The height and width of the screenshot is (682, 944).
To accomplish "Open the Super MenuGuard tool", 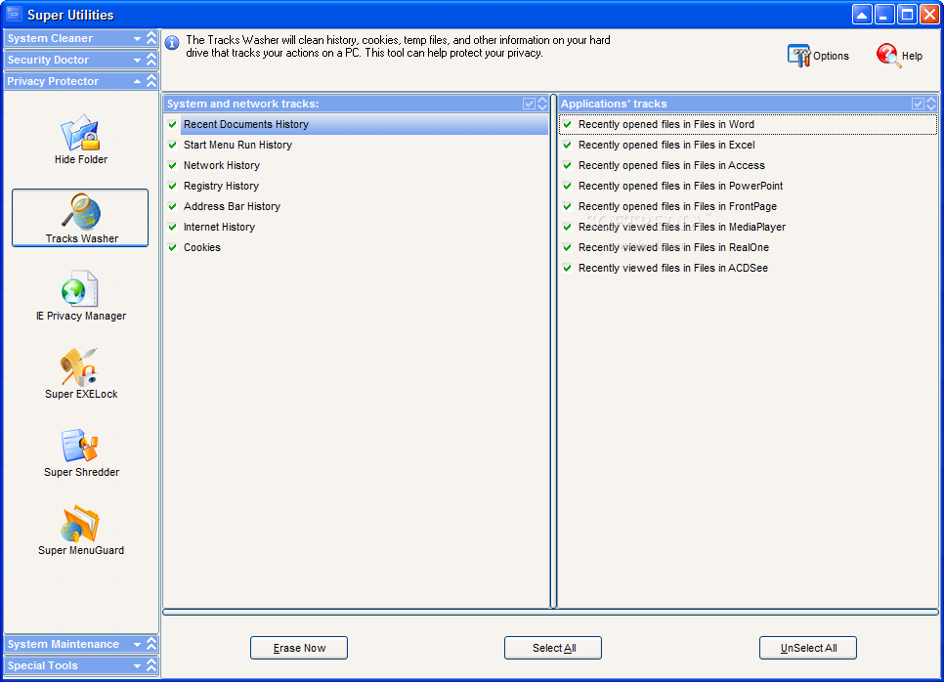I will (x=80, y=531).
